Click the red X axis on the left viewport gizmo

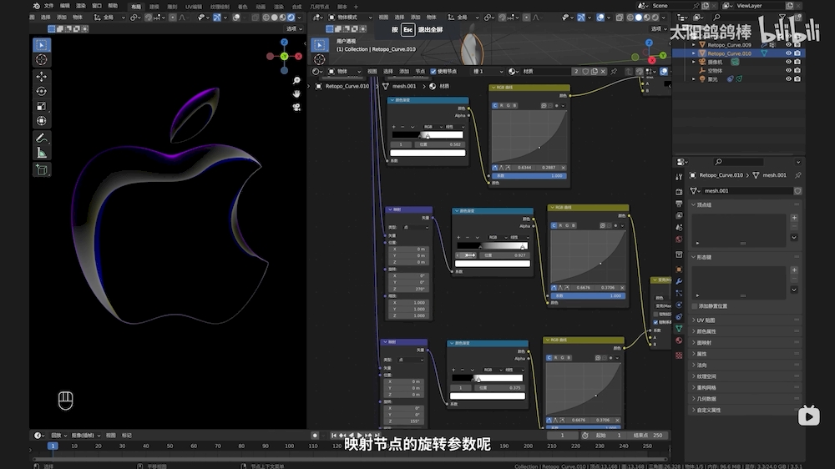point(298,56)
